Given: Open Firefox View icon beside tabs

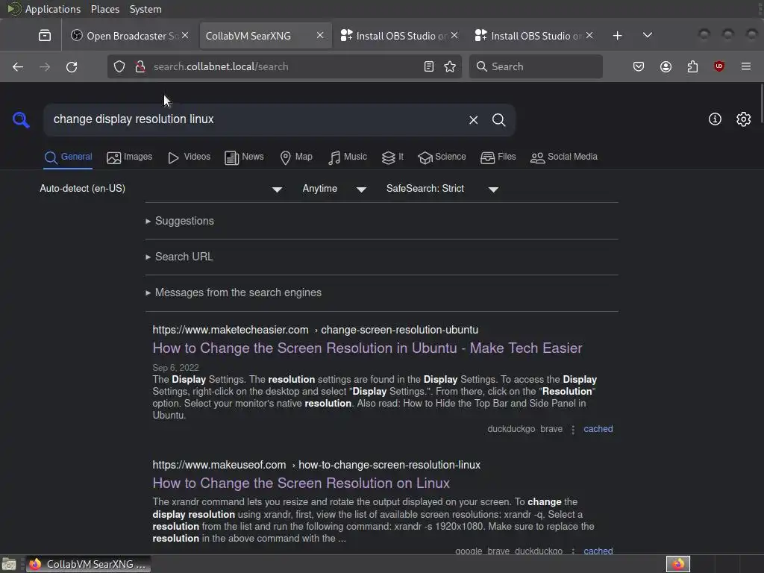Looking at the screenshot, I should pos(45,36).
